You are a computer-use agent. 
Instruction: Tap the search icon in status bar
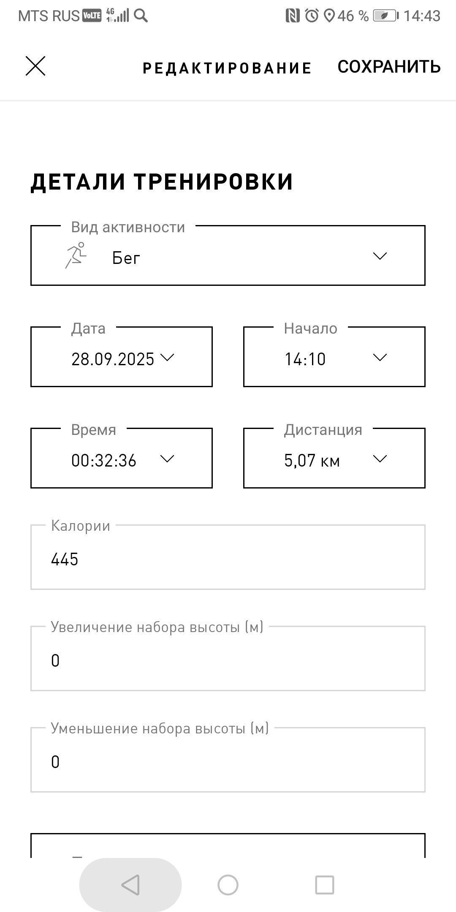point(141,16)
